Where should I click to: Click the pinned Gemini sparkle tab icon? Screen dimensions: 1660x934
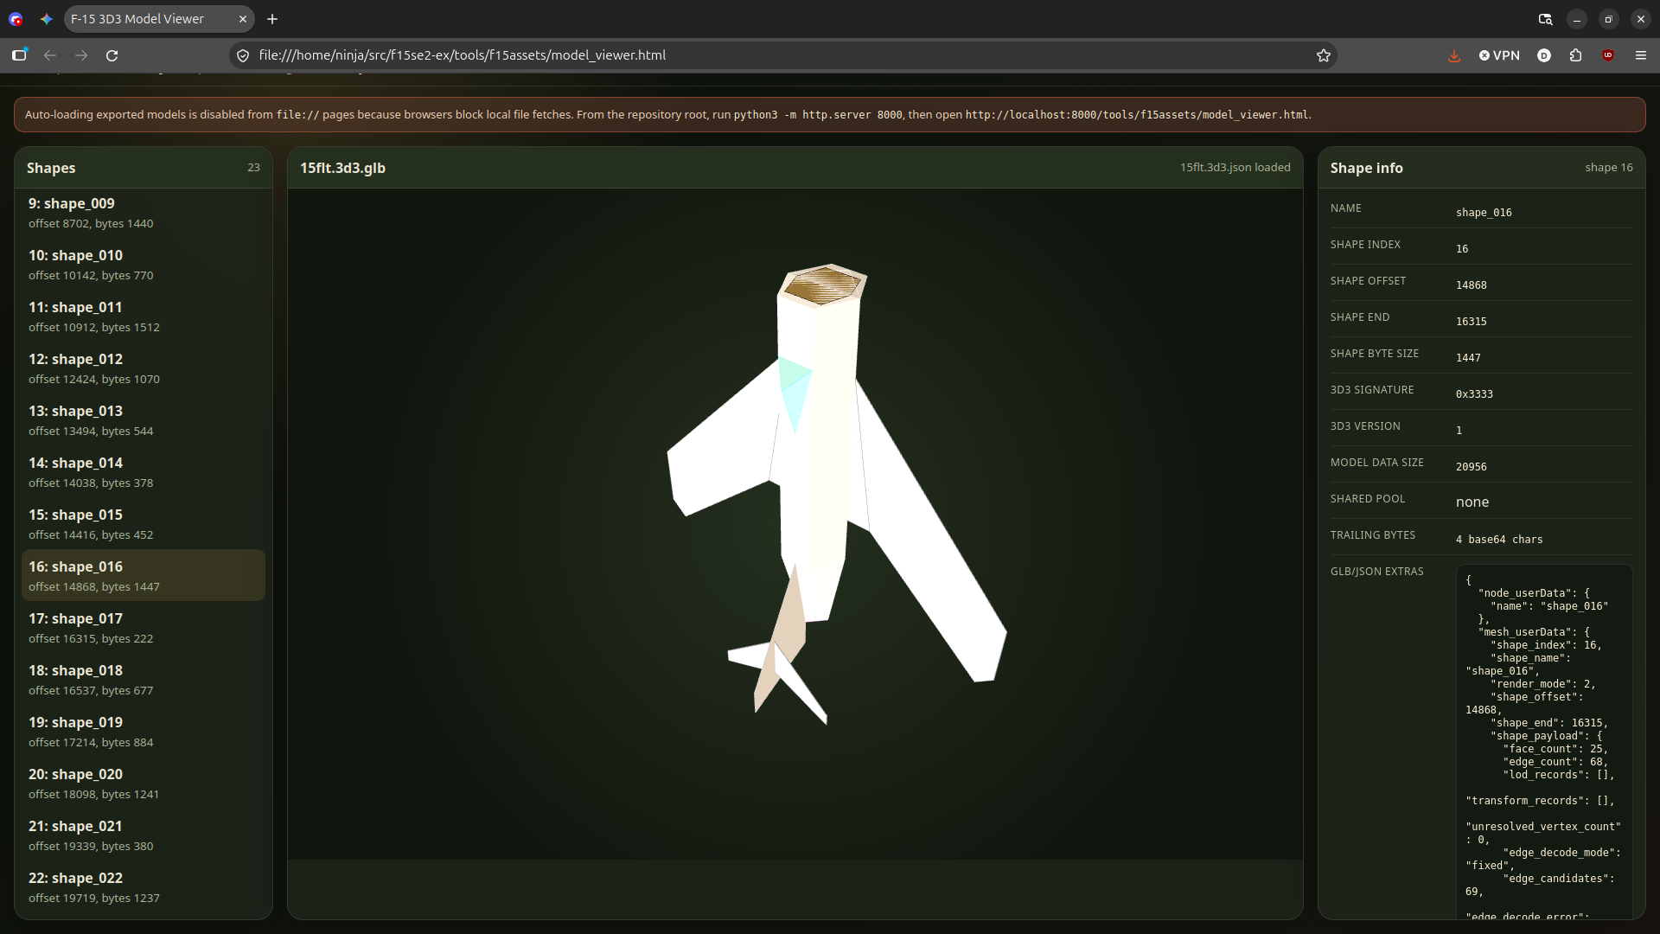[x=47, y=19]
